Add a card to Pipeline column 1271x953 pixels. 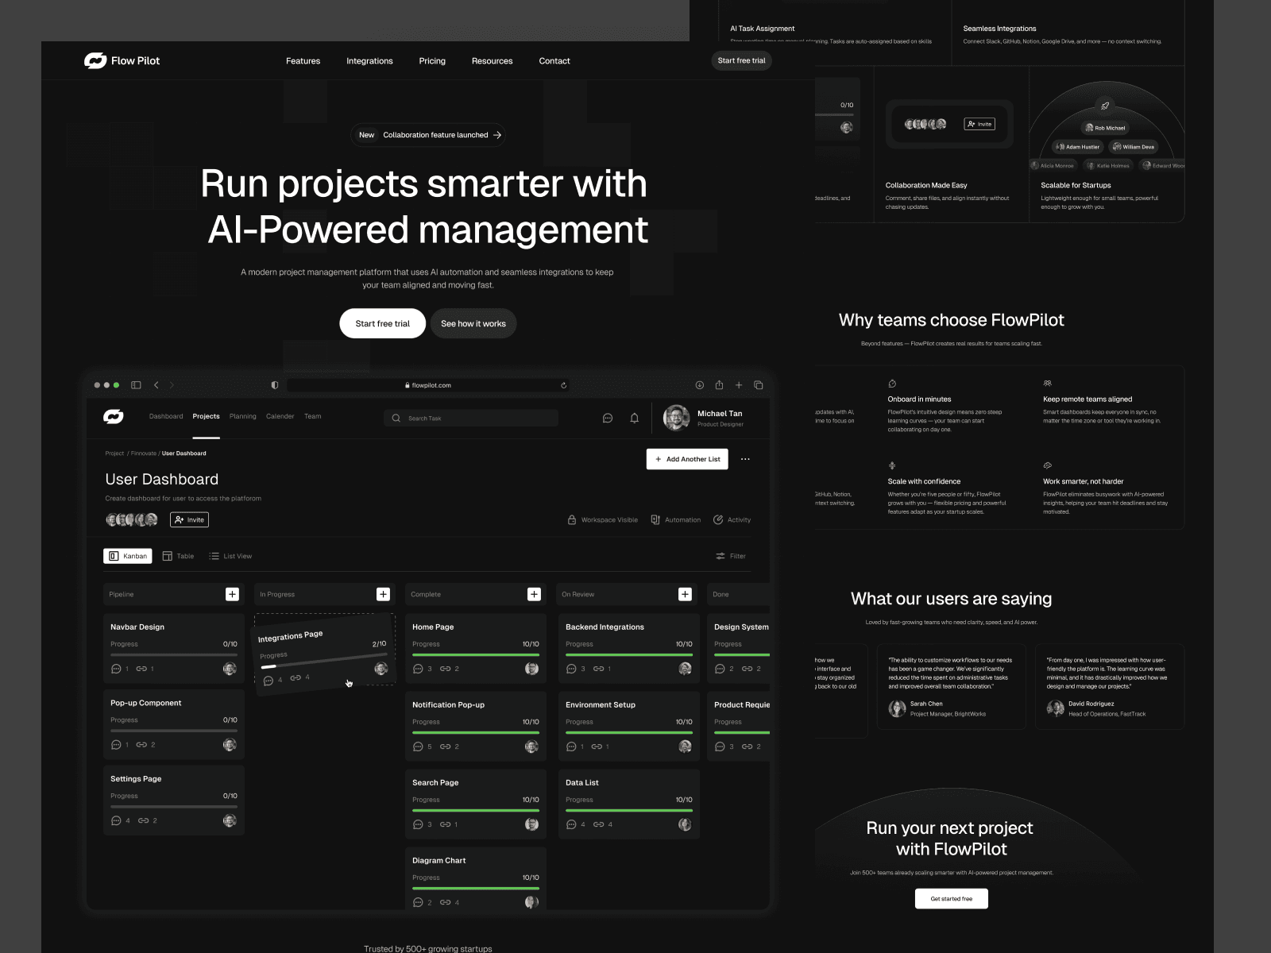232,594
